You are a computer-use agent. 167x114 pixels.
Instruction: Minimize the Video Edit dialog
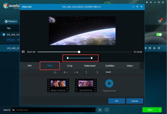click(133, 7)
